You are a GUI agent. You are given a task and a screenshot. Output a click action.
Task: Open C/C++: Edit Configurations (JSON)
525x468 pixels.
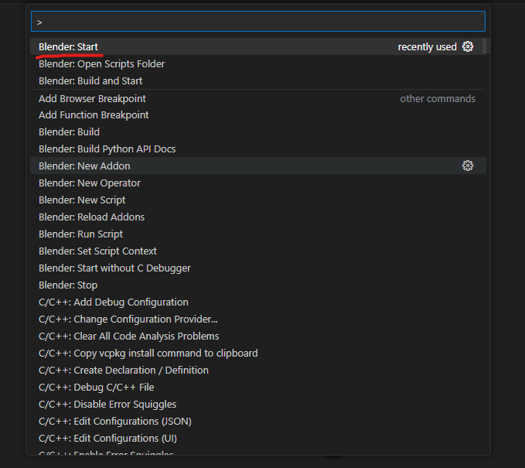(258, 421)
